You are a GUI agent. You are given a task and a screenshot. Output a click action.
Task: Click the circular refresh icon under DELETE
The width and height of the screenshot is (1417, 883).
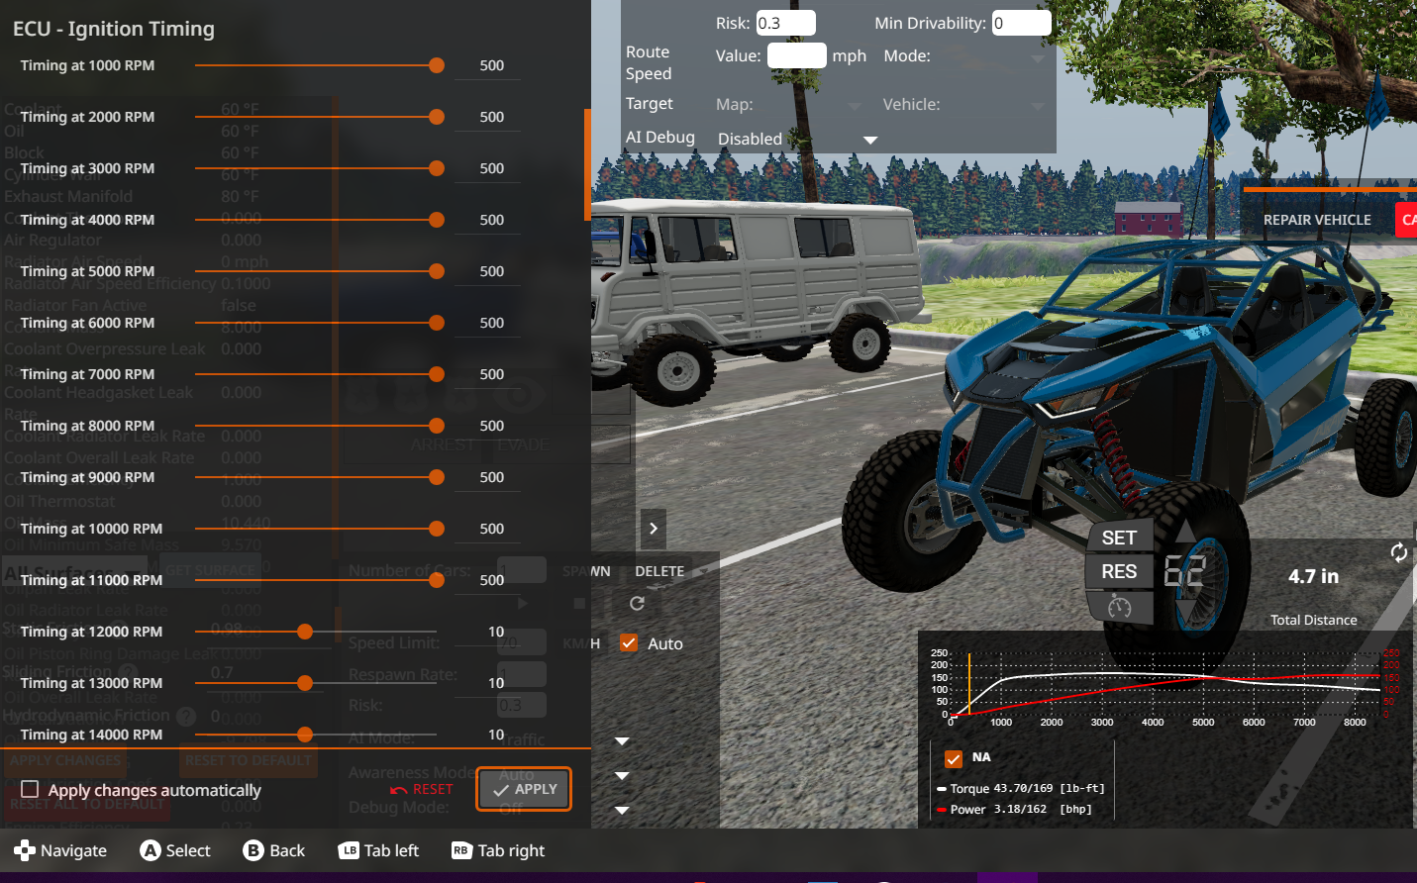coord(637,603)
